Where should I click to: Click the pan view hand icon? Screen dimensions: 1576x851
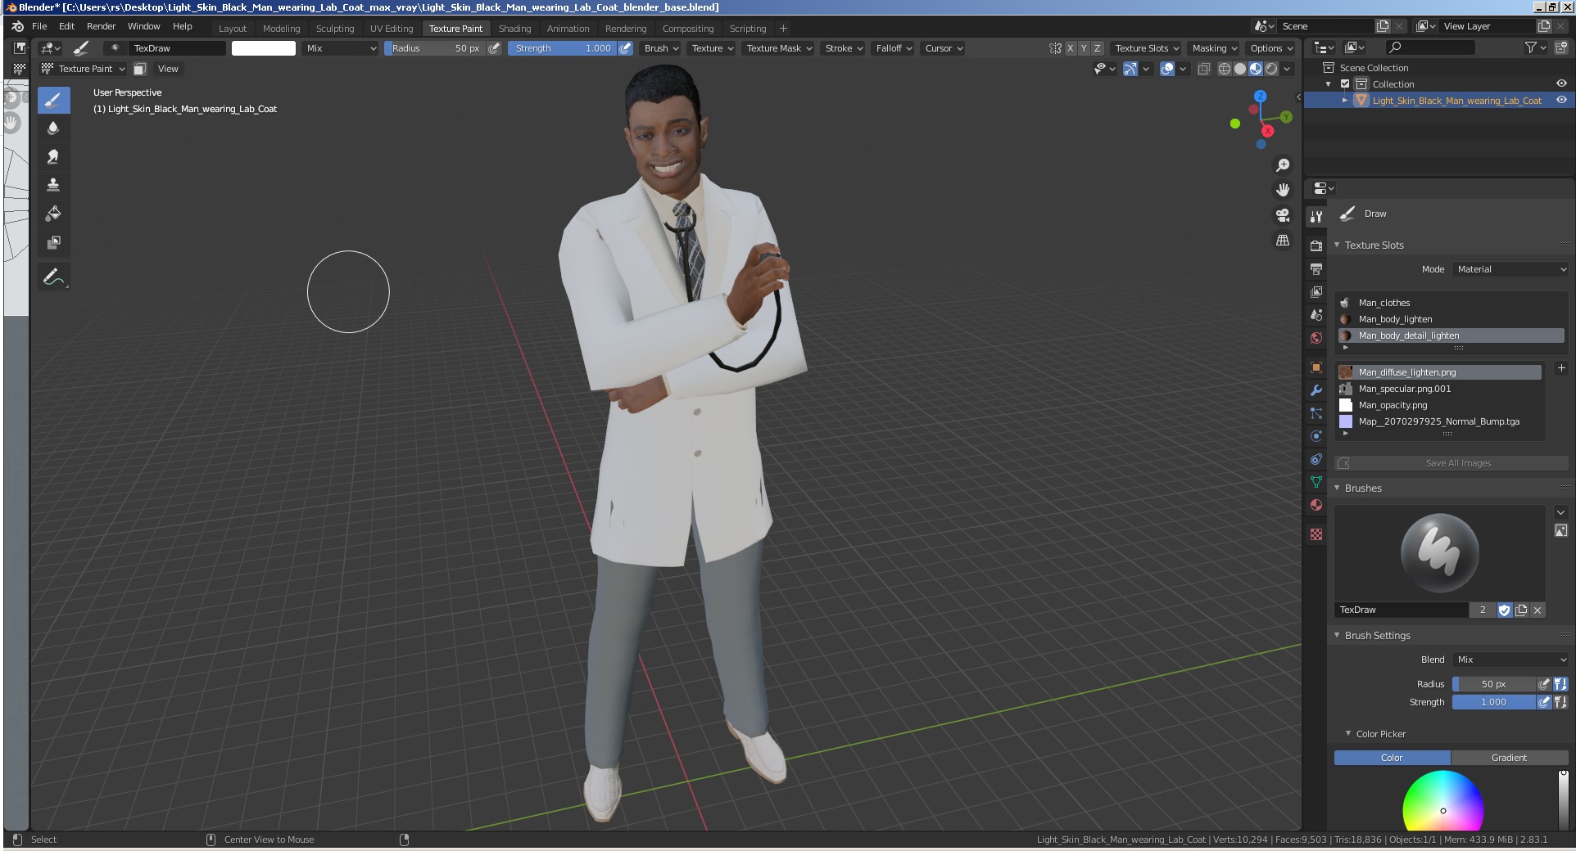click(1283, 190)
